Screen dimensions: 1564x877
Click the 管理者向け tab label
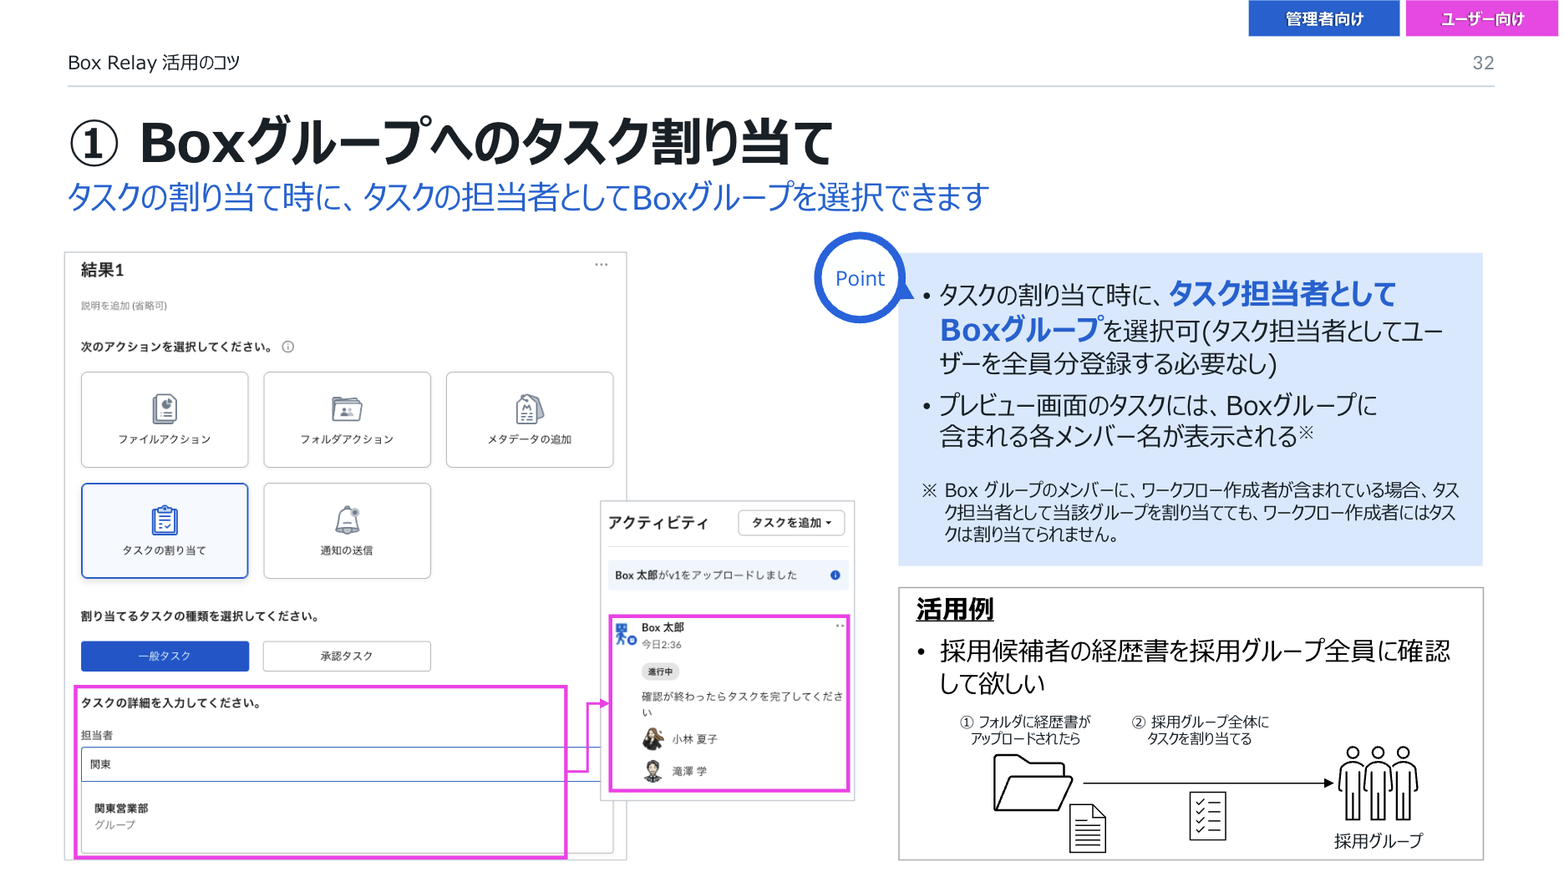[1323, 18]
